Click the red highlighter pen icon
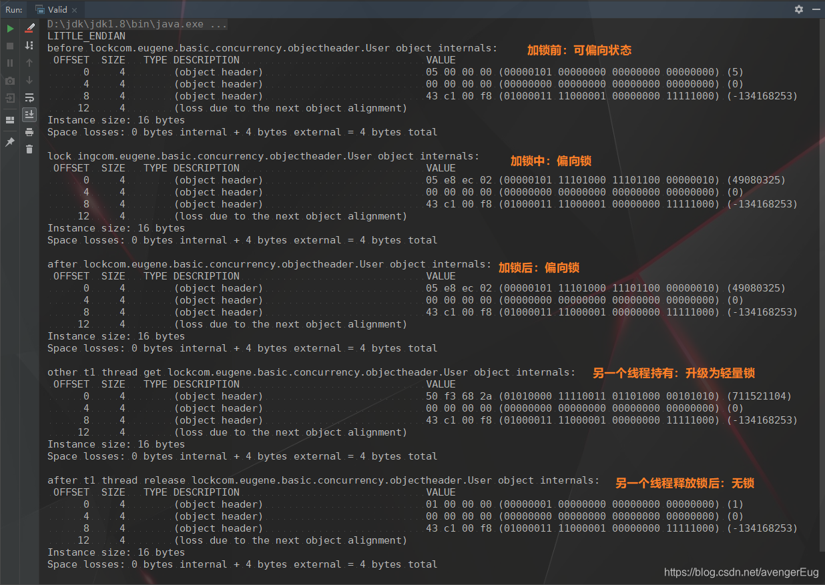 click(x=29, y=29)
